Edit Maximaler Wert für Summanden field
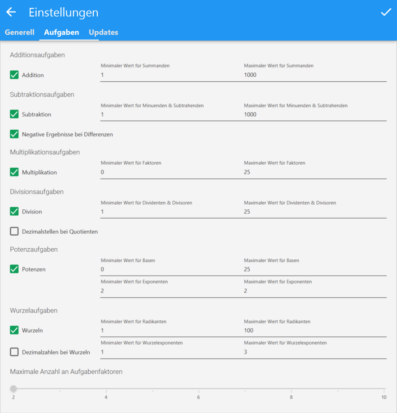Viewport: 397px width, 413px height. [314, 75]
